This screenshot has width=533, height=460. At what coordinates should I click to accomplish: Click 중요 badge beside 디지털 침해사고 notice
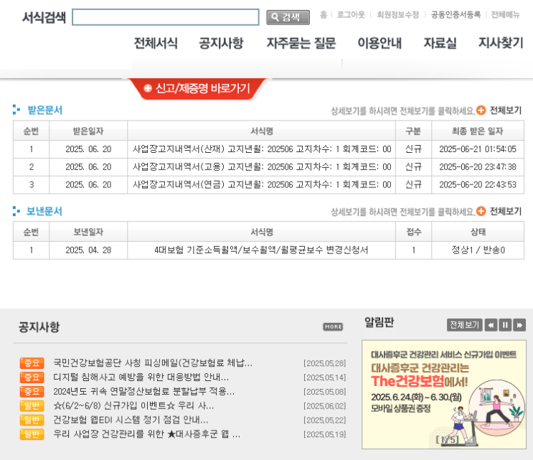point(32,377)
